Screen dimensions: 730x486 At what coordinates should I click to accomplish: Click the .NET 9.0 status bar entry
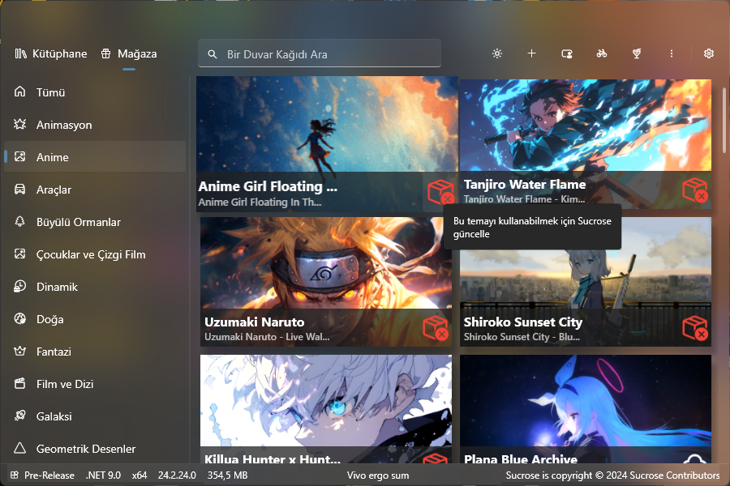(x=103, y=475)
